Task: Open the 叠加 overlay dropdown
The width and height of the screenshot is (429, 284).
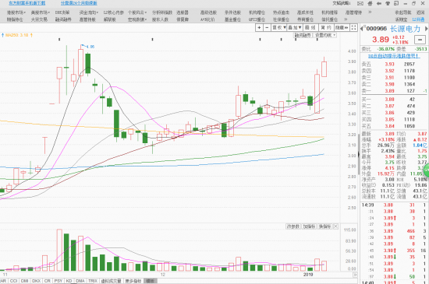Action: (294, 27)
